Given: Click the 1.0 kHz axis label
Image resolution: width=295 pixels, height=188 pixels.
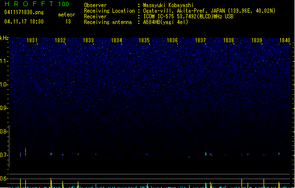Looking at the screenshot, I should point(4,85).
